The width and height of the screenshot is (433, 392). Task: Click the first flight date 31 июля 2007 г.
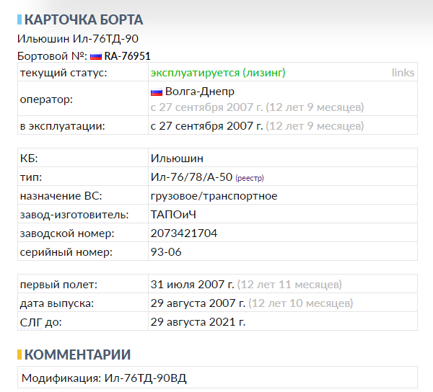(192, 285)
